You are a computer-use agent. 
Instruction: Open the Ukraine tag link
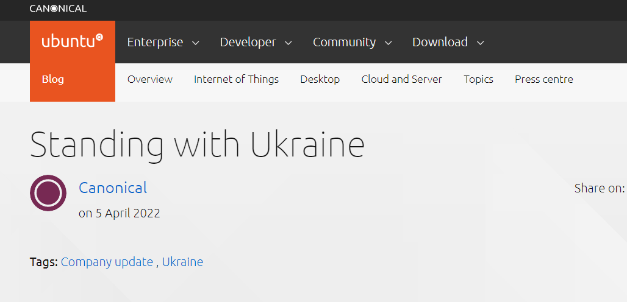(x=182, y=262)
